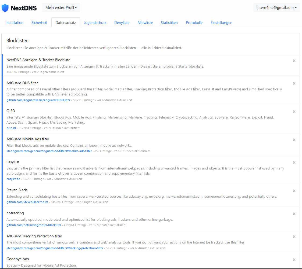Viewport: 302px width, 269px height.
Task: Open the AdGuard mobile-ads-filter knowledge base link
Action: [49, 151]
